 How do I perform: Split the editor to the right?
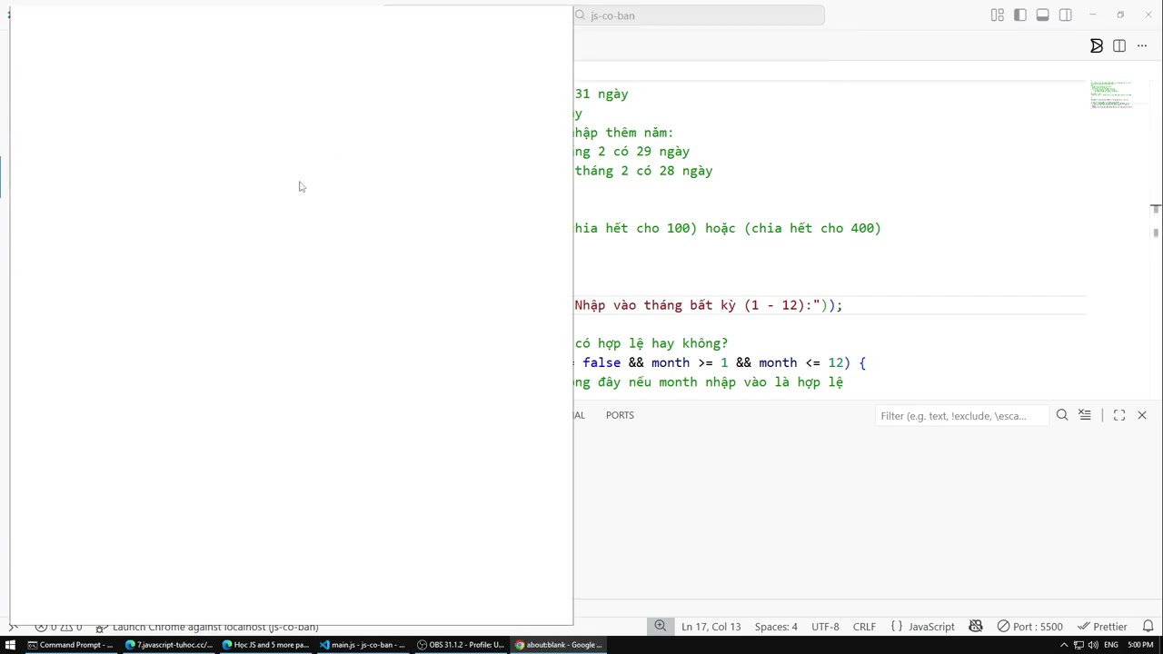[1119, 46]
